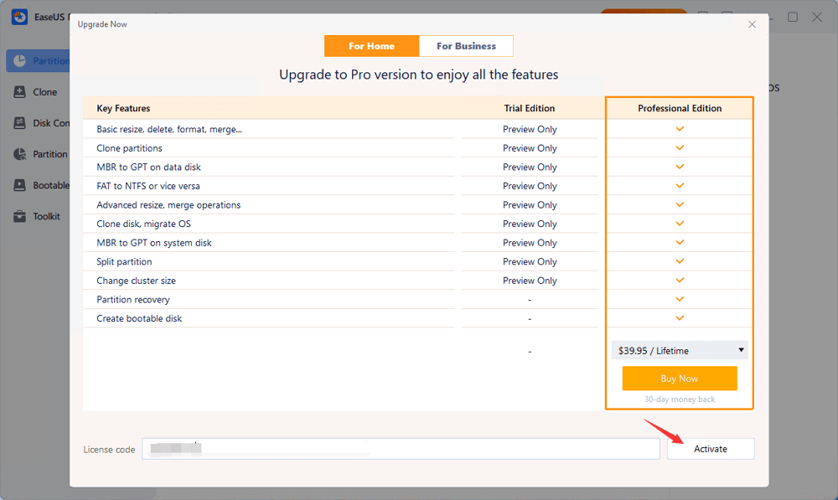Click the 'Split partition' feature row
Viewport: 838px width, 500px height.
tap(269, 262)
